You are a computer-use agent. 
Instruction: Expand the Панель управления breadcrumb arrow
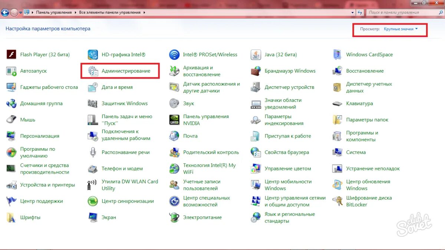(75, 12)
